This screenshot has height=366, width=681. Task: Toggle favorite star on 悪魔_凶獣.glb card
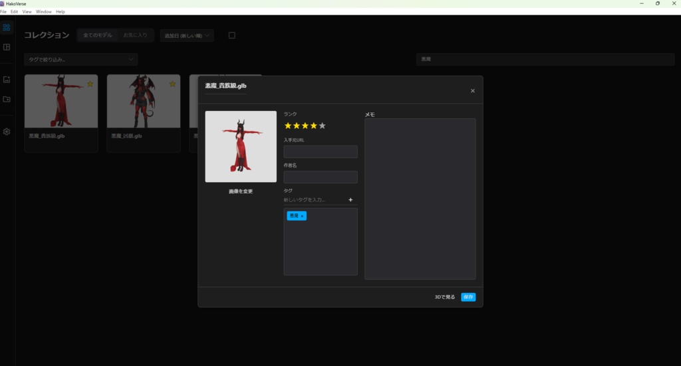pos(172,84)
